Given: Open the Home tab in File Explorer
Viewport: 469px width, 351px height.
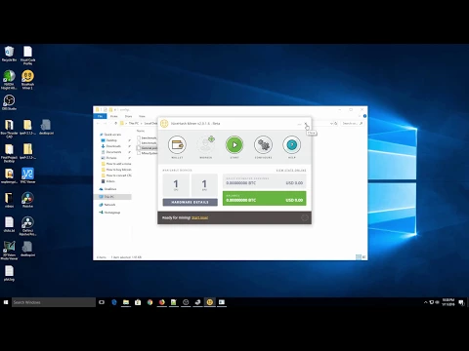Looking at the screenshot, I should [x=114, y=116].
